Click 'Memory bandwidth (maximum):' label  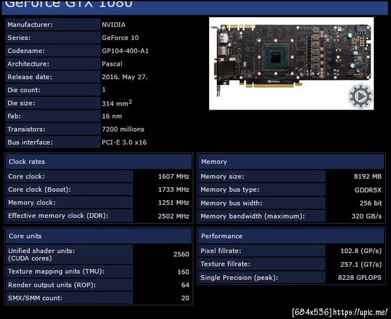point(253,216)
